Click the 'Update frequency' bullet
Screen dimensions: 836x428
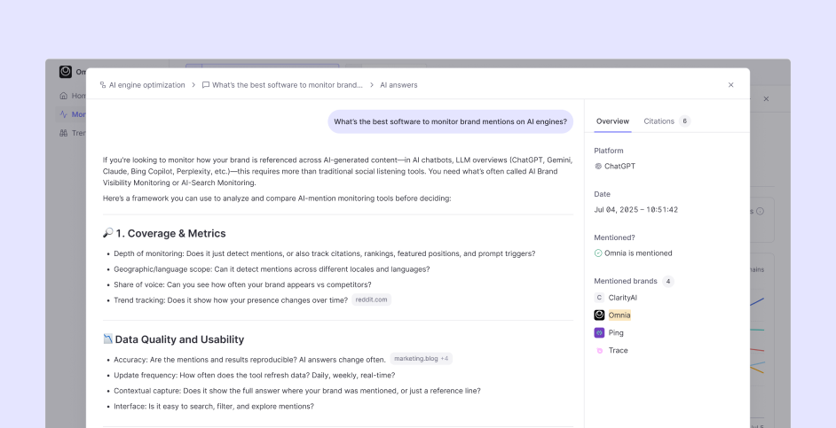coord(255,375)
